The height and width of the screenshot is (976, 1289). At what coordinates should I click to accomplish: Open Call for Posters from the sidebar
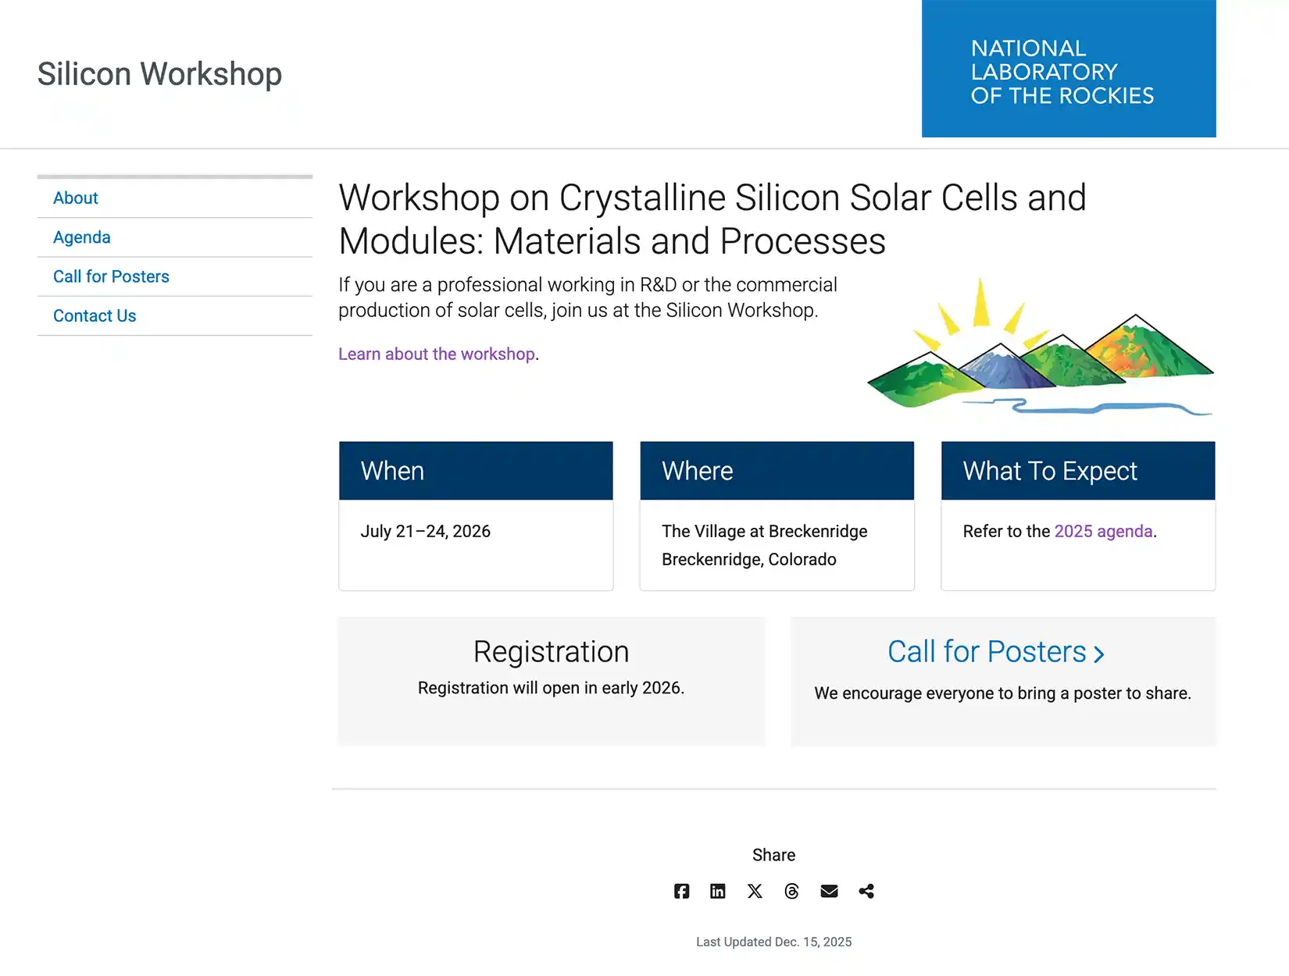pyautogui.click(x=110, y=276)
